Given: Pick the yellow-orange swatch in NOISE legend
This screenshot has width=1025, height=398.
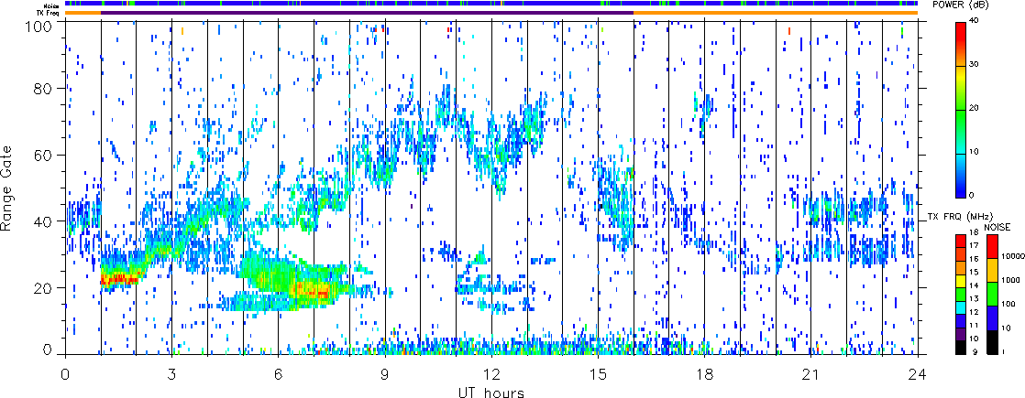Looking at the screenshot, I should click(992, 270).
